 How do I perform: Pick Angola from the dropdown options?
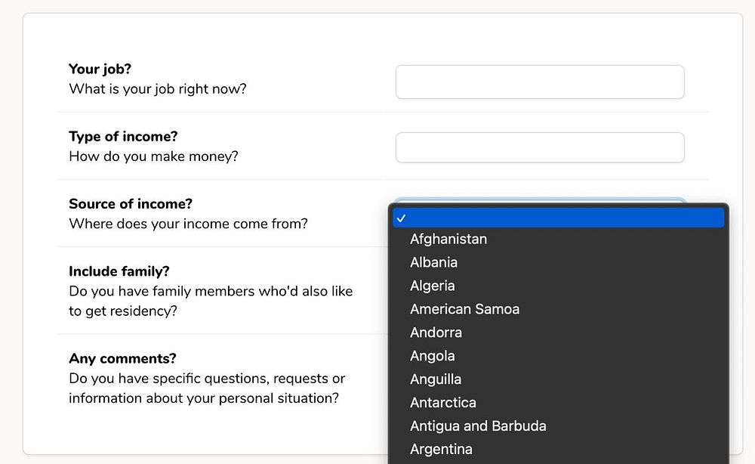[433, 356]
